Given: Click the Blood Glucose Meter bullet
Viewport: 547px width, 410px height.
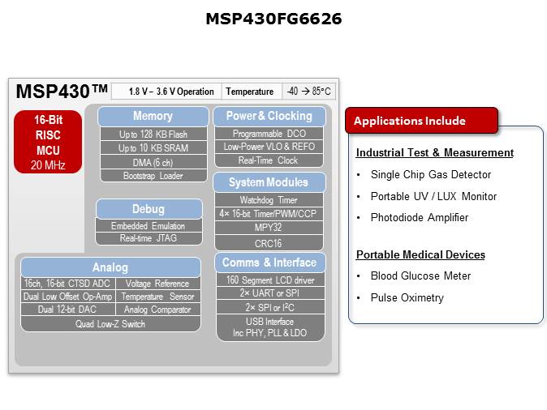Looking at the screenshot, I should pyautogui.click(x=420, y=275).
